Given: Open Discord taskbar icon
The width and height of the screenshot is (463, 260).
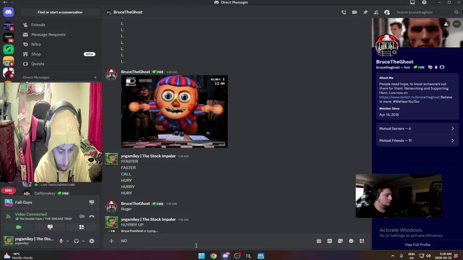Looking at the screenshot, I should [x=225, y=256].
